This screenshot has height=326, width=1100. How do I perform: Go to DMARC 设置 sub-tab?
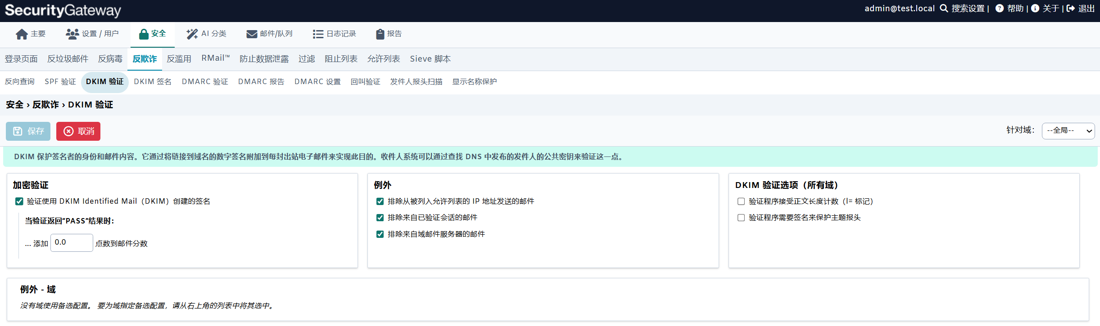[x=317, y=82]
